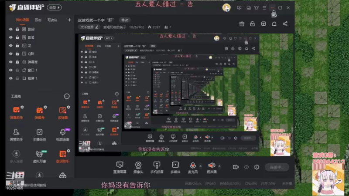Mute the 扬声器 speaker
349x196 pixels.
click(x=212, y=167)
